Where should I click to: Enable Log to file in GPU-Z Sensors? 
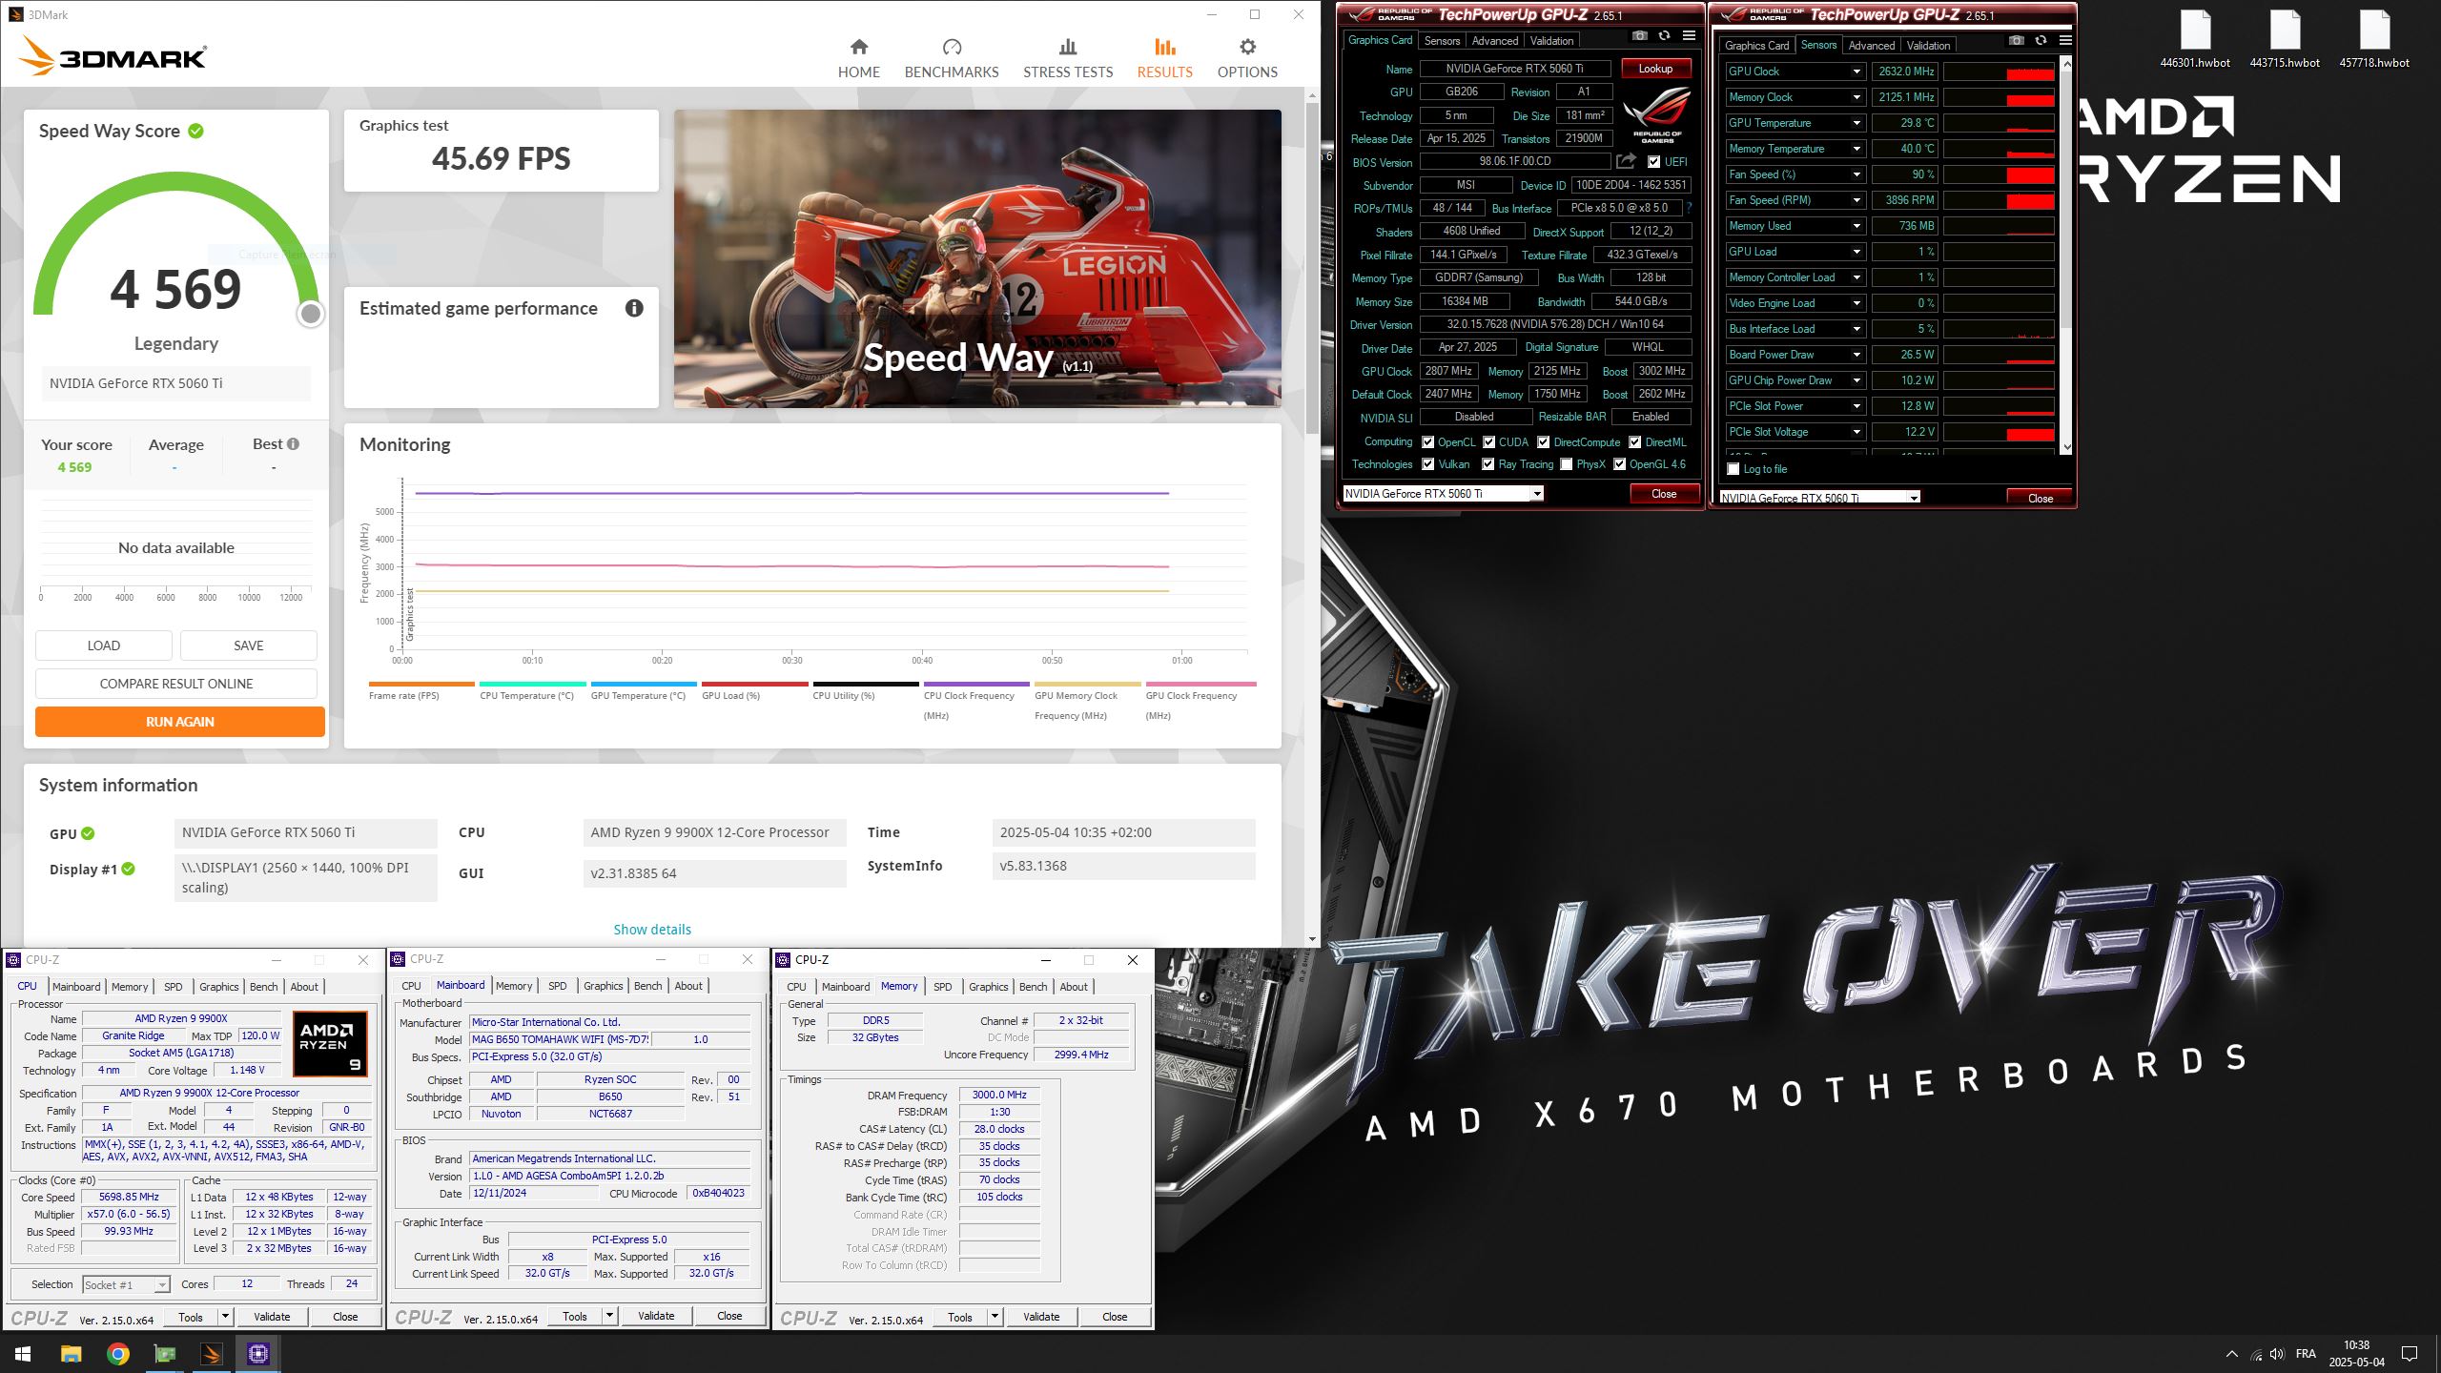pos(1733,469)
